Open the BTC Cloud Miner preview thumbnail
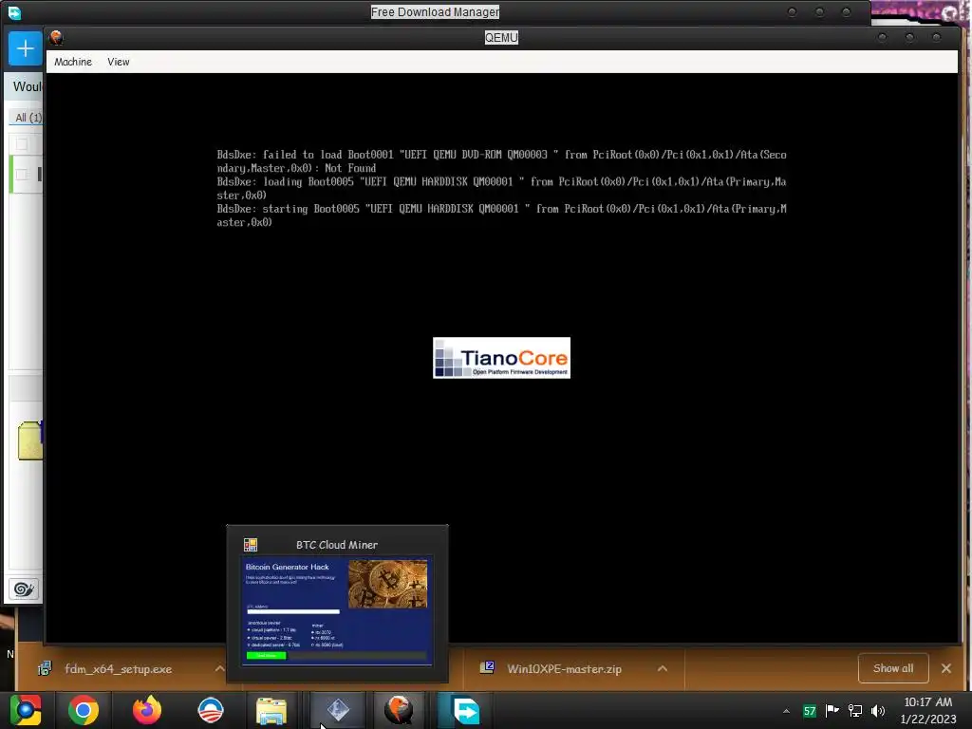The height and width of the screenshot is (729, 972). click(x=337, y=612)
